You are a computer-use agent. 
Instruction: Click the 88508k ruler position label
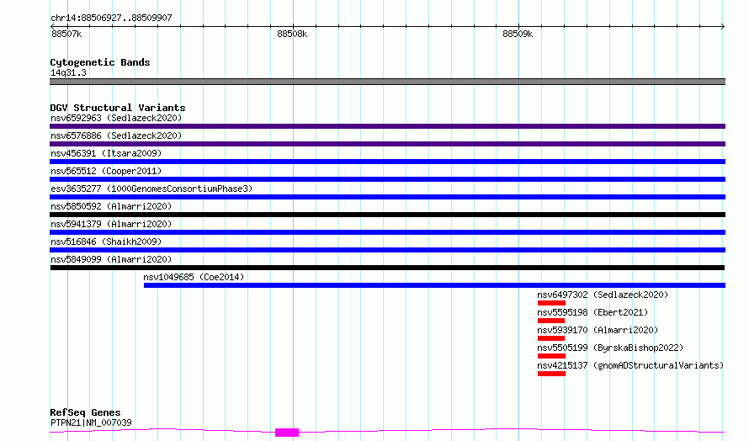pos(292,34)
